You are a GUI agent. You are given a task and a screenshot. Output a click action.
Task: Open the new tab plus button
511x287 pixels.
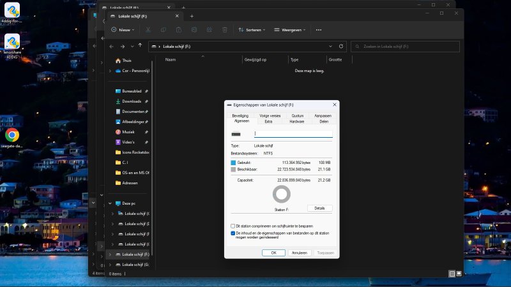pyautogui.click(x=192, y=16)
